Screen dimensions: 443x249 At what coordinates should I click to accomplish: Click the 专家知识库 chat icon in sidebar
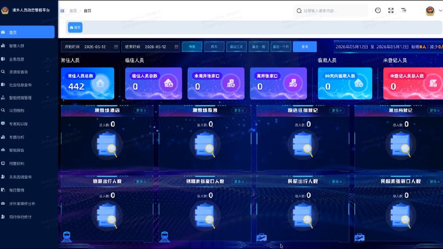[3, 123]
